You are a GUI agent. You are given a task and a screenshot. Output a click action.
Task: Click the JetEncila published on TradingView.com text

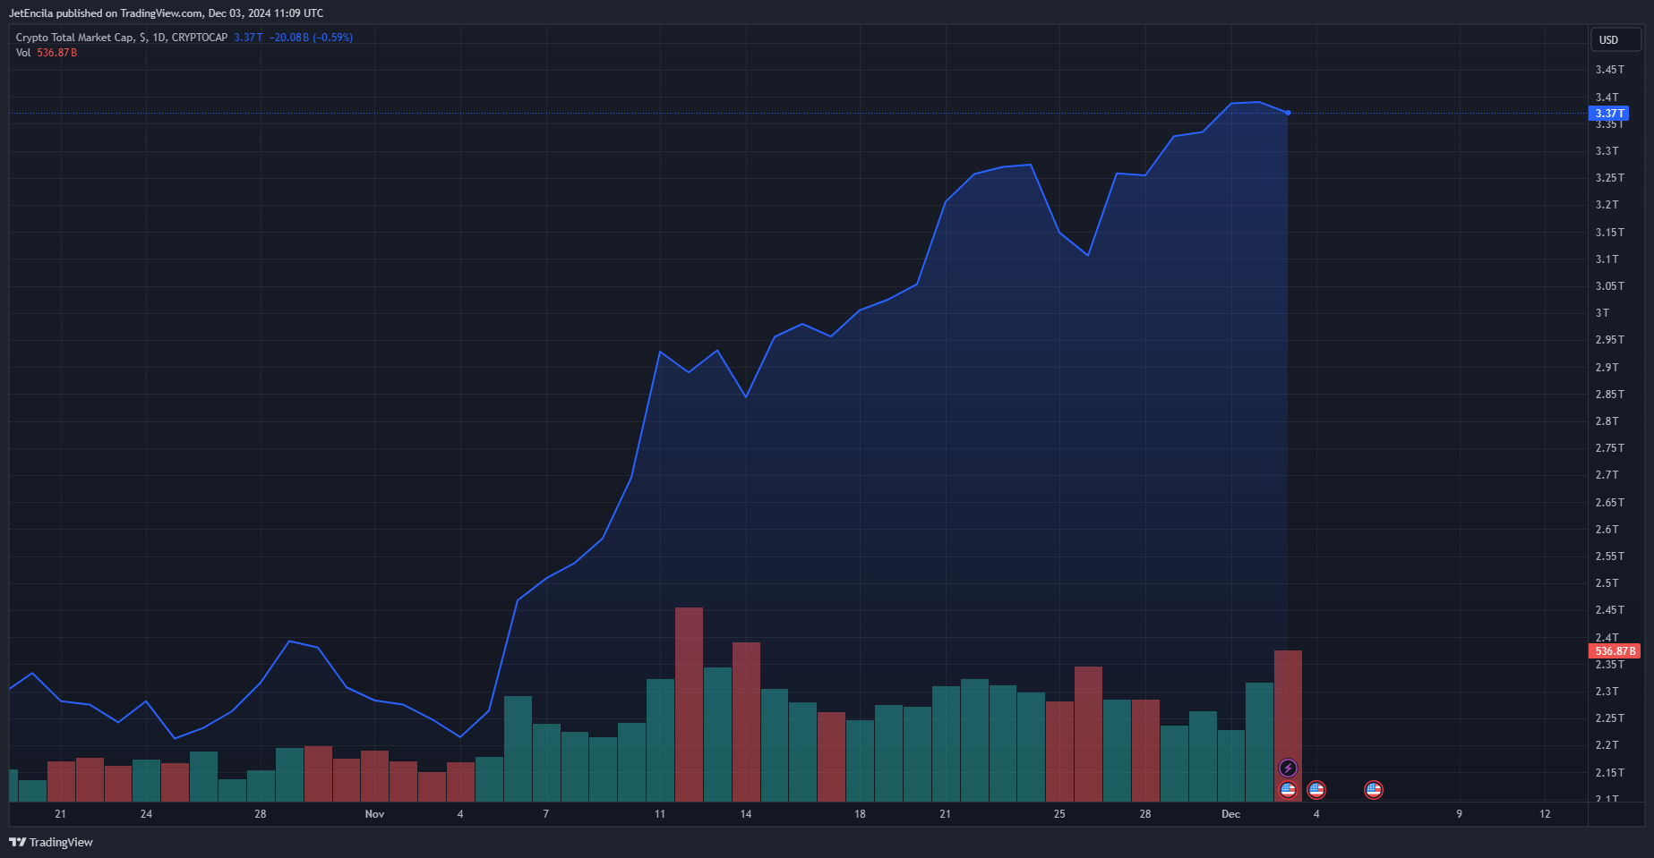166,13
